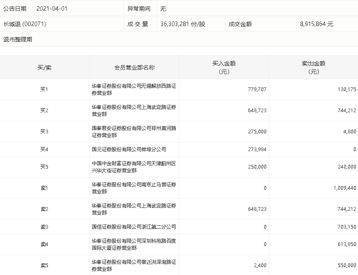Viewport: 358px width, 275px height.
Task: Select the '卖5' row label
Action: coord(44,265)
